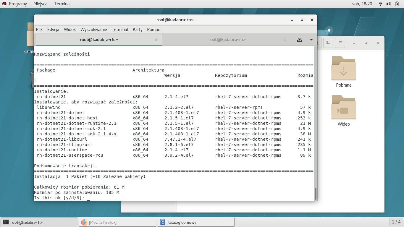Viewport: 404px width, 227px height.
Task: Select the active first terminal tab
Action: point(99,40)
